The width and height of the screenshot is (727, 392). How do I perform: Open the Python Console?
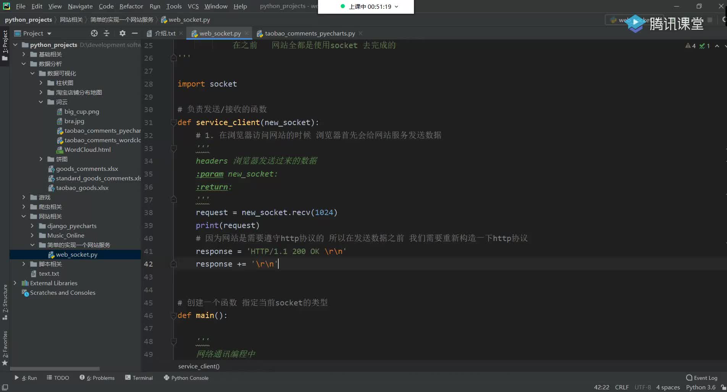[186, 378]
